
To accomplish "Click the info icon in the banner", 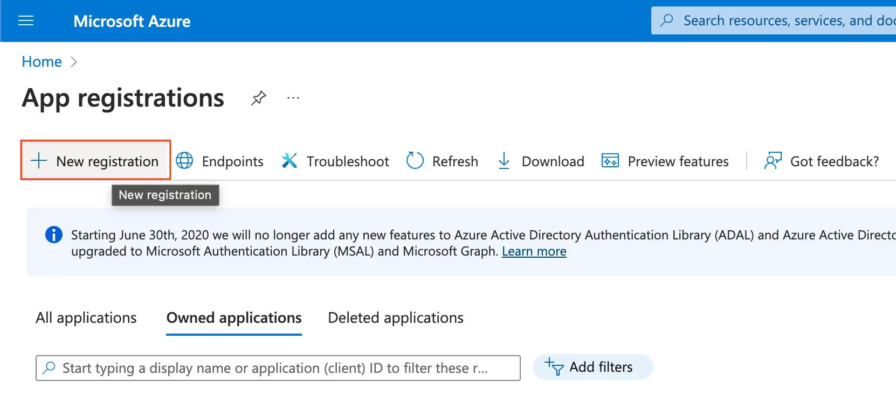I will click(x=54, y=235).
